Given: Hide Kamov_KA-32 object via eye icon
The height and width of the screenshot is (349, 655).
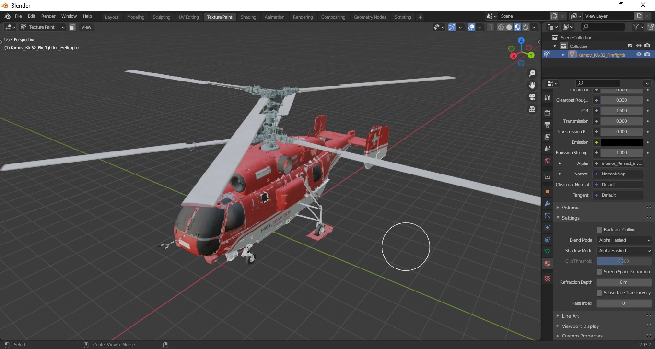Looking at the screenshot, I should 639,55.
